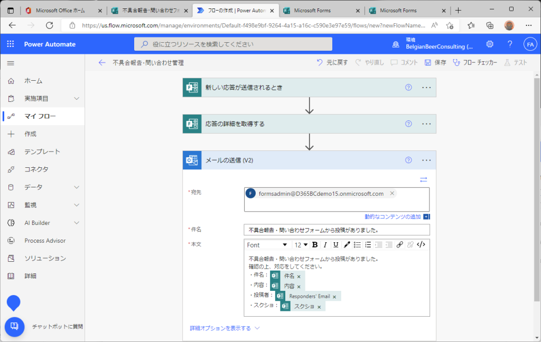Click the resource search box
The image size is (541, 342).
[233, 44]
